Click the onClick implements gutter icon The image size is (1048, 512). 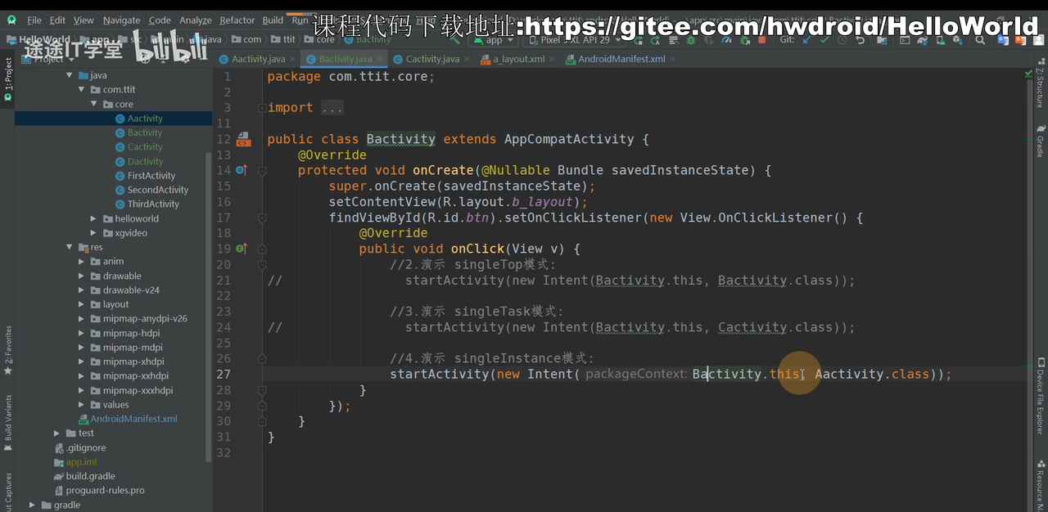(241, 249)
